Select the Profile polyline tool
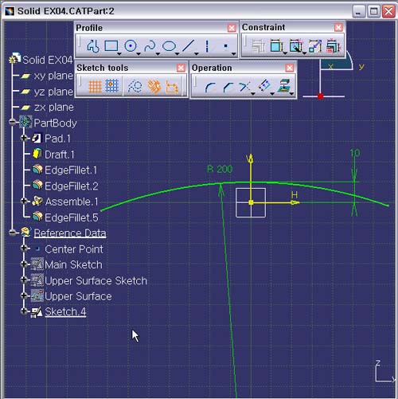The width and height of the screenshot is (398, 399). (x=93, y=46)
